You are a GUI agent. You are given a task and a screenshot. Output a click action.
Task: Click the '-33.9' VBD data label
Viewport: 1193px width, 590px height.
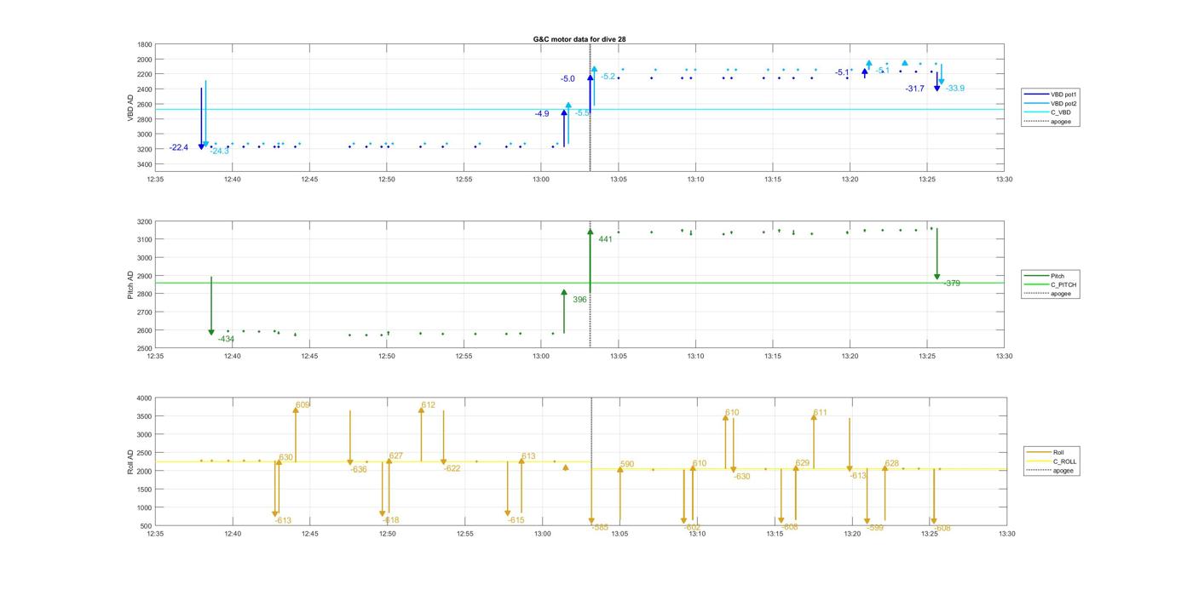click(955, 89)
